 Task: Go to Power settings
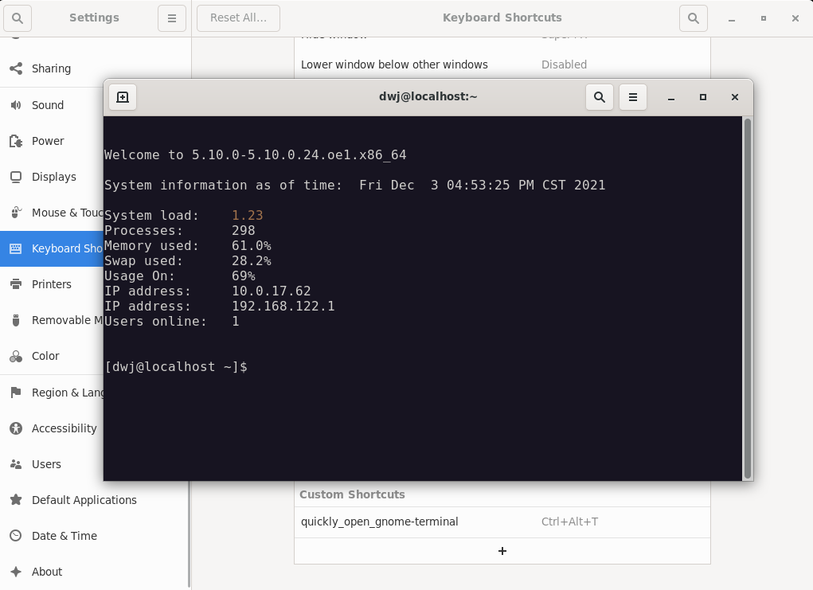(x=48, y=141)
